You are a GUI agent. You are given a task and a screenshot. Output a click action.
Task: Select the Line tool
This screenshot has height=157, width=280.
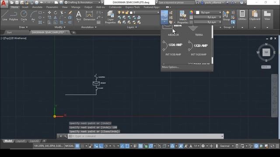tap(5, 16)
